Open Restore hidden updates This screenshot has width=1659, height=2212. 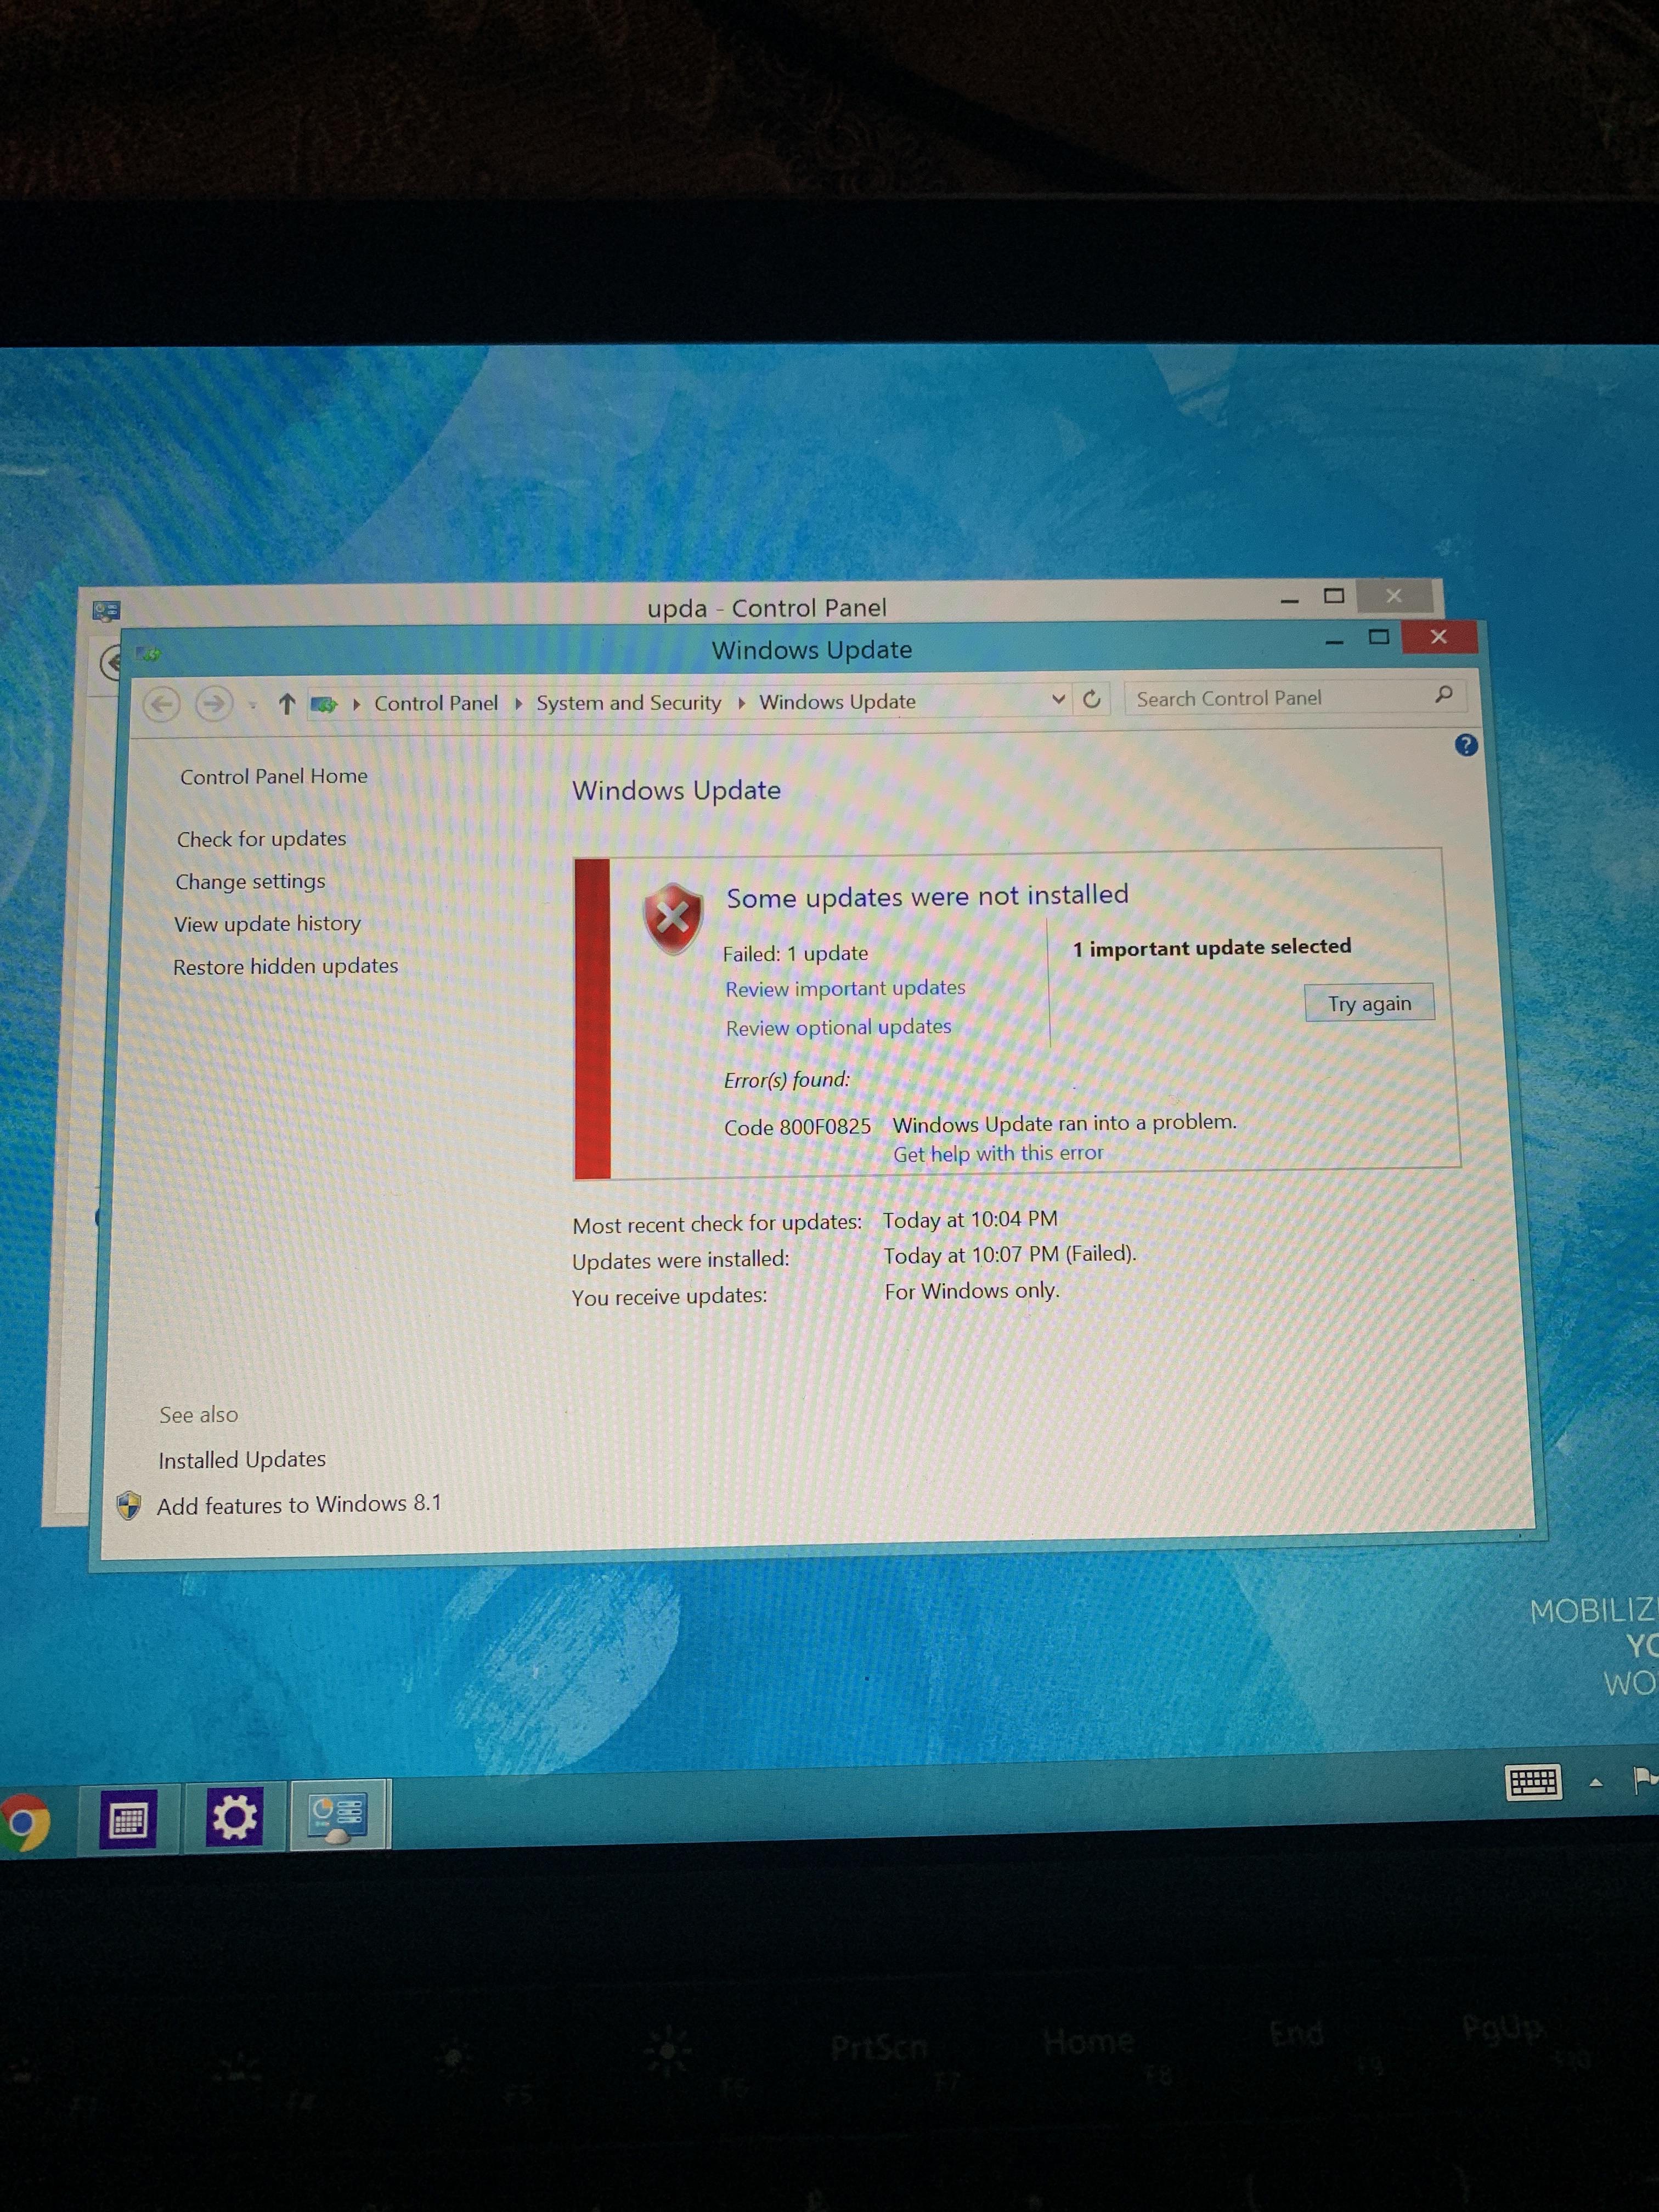coord(285,966)
